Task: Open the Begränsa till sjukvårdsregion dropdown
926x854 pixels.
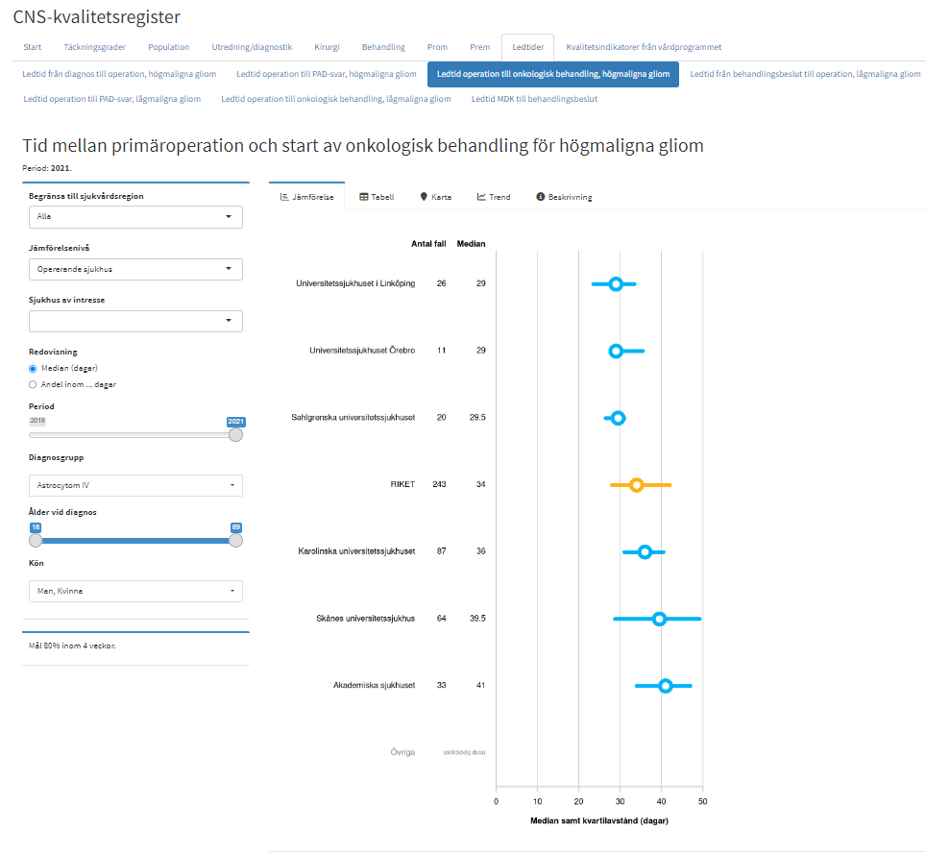Action: 134,217
